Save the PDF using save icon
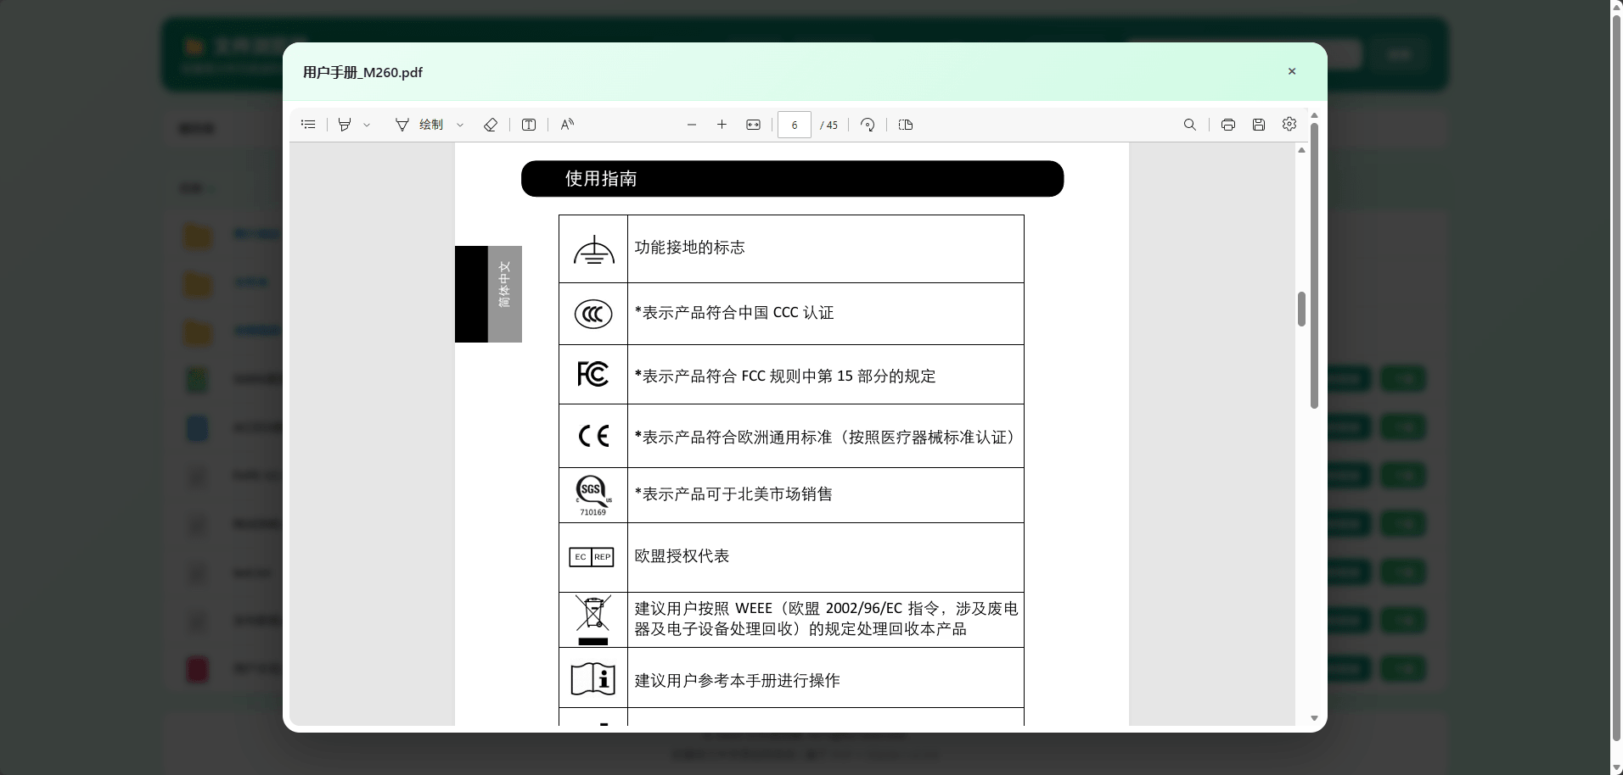The height and width of the screenshot is (775, 1623). 1259,125
